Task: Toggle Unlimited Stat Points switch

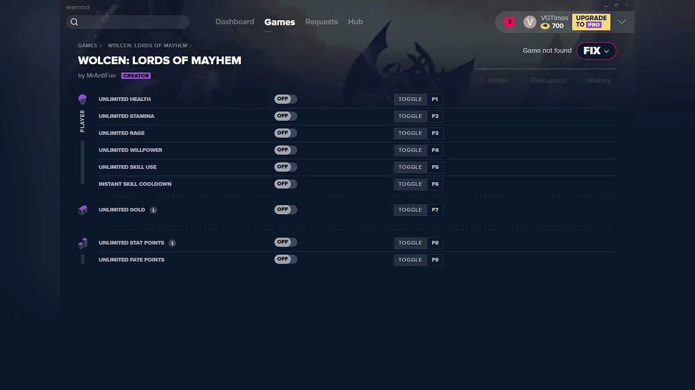Action: 286,243
